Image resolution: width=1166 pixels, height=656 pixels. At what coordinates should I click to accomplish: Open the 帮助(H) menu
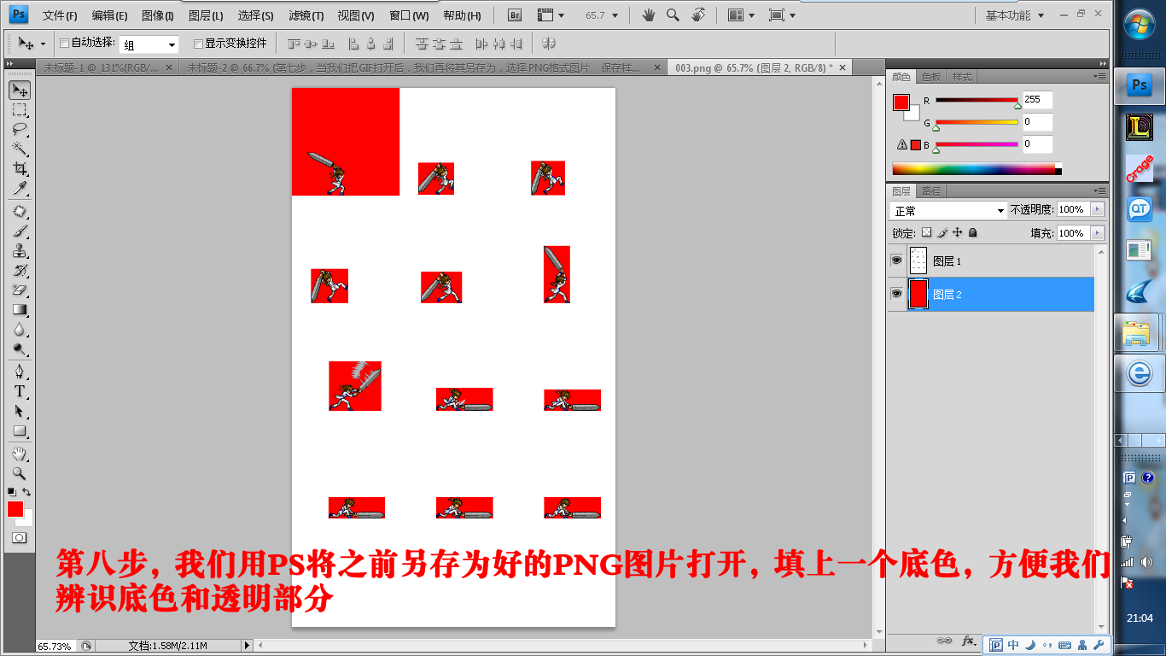[462, 15]
